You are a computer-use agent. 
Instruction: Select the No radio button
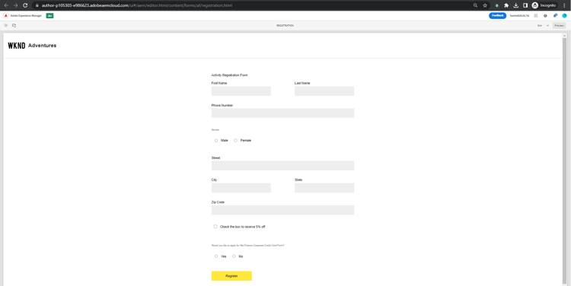point(234,256)
